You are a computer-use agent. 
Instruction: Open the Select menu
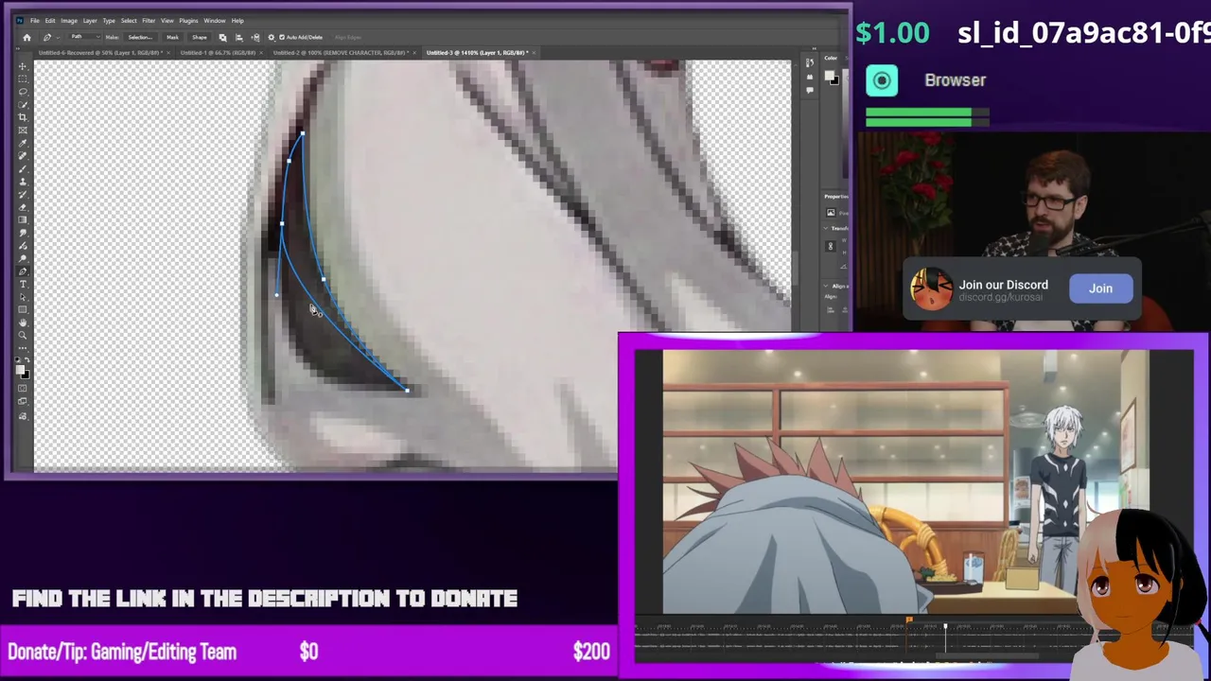(x=129, y=21)
